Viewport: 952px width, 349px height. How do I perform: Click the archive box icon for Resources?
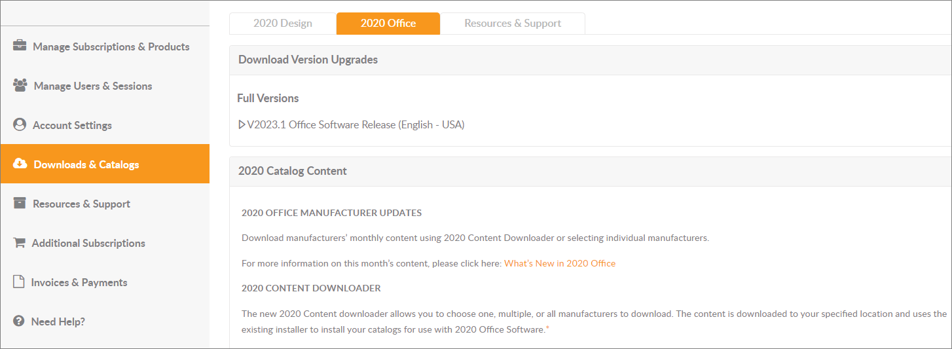coord(20,203)
